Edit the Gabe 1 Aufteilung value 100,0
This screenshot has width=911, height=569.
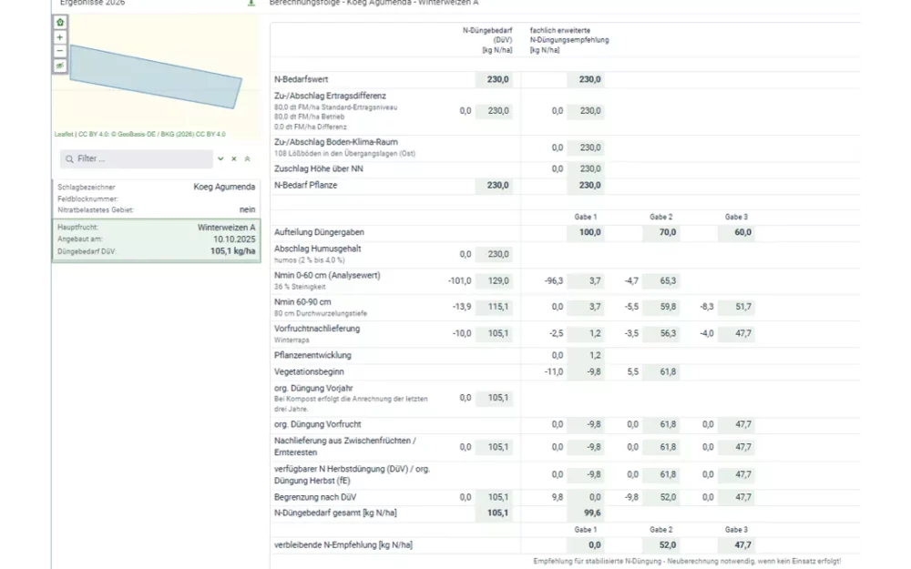(586, 232)
